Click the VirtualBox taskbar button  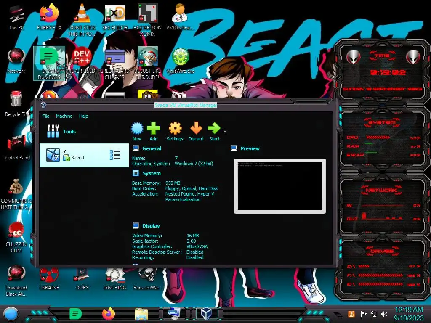tap(206, 314)
